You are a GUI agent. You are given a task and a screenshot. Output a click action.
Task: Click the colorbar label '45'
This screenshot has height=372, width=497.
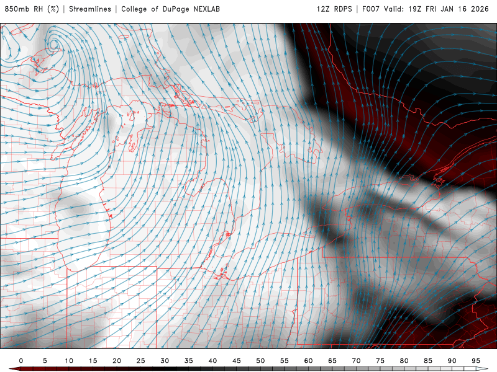pyautogui.click(x=237, y=361)
